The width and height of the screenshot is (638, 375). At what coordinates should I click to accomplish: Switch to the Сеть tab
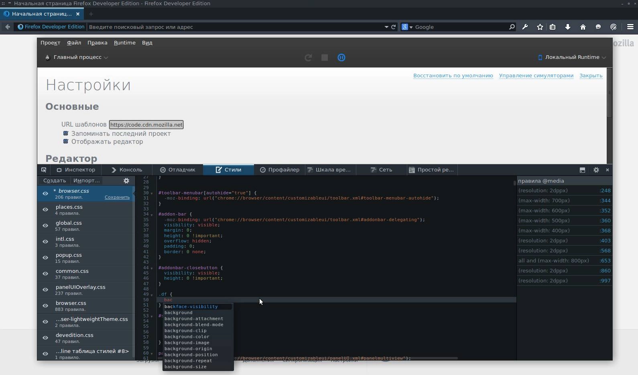click(381, 170)
